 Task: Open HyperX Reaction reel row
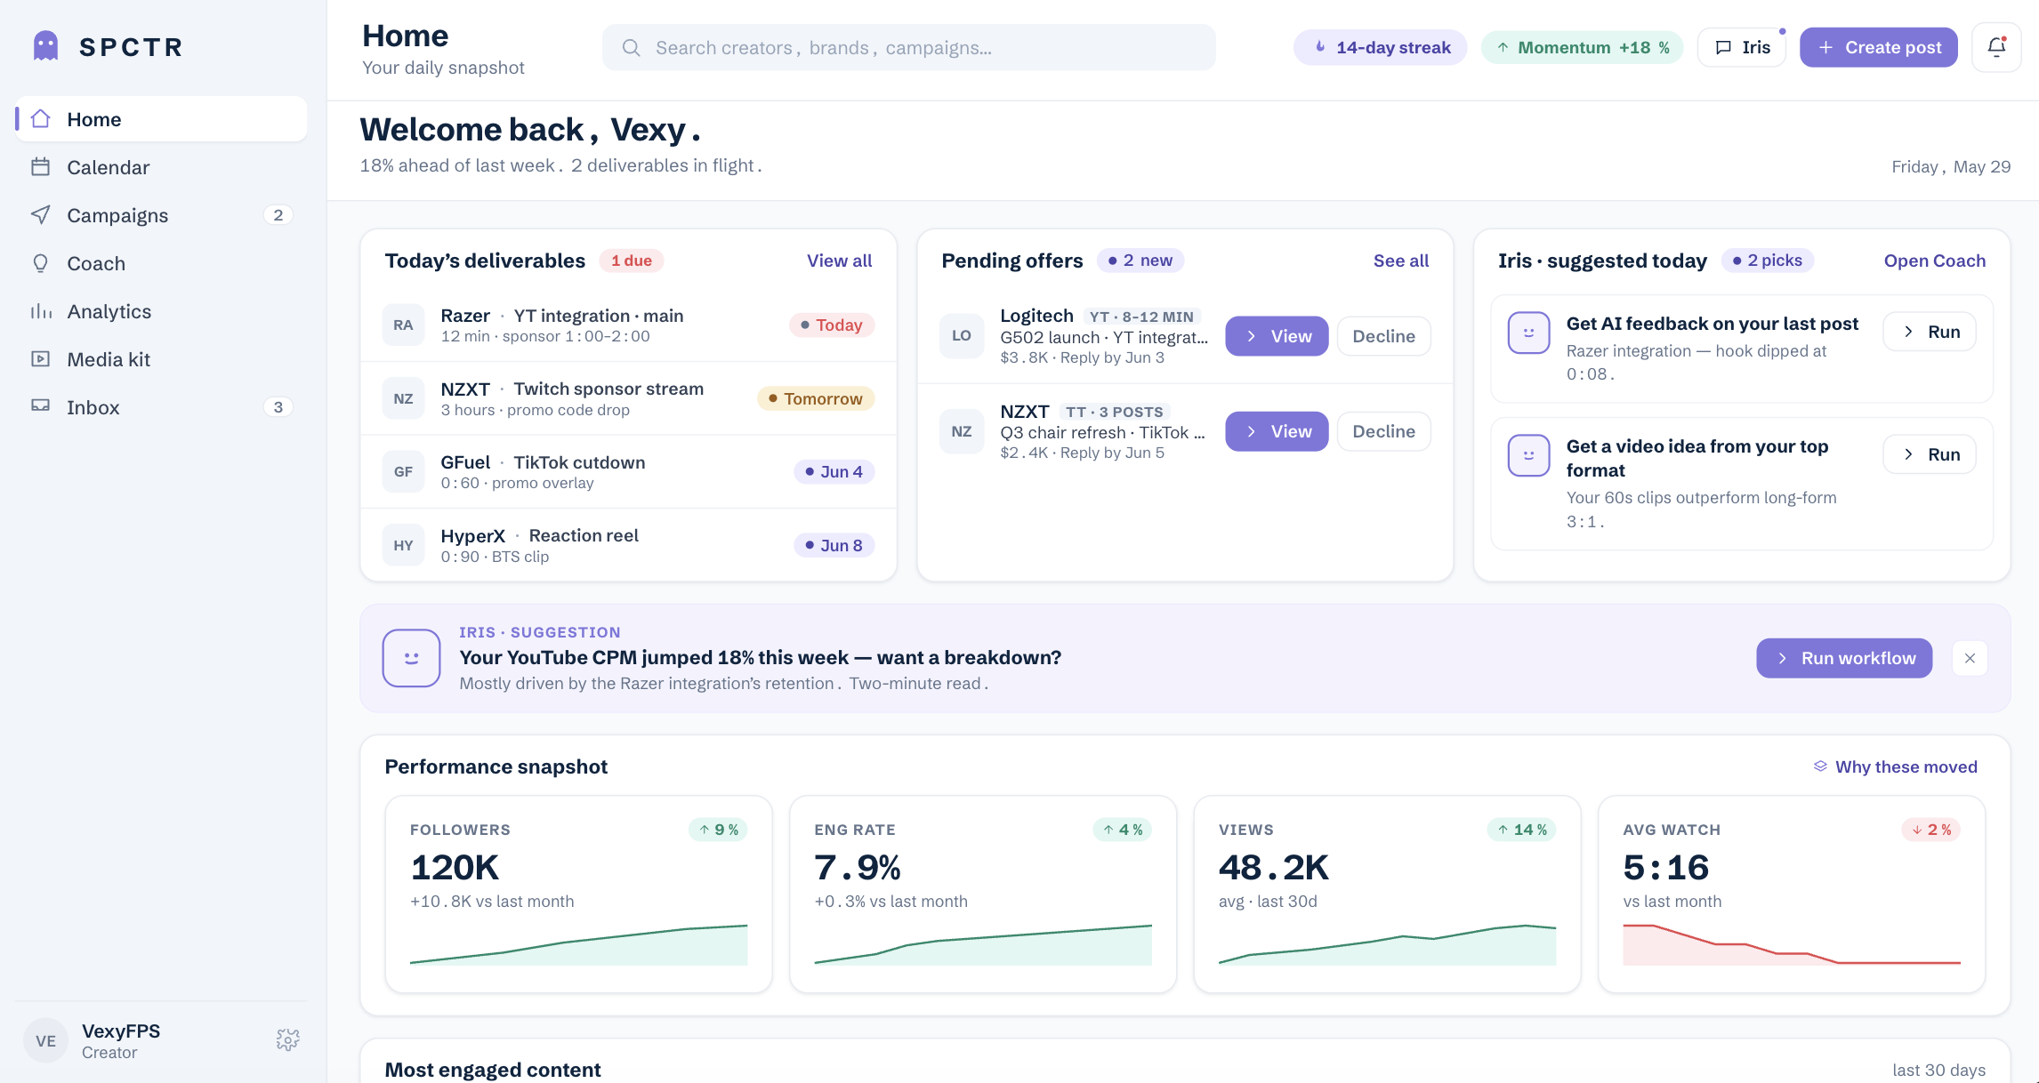pyautogui.click(x=628, y=546)
